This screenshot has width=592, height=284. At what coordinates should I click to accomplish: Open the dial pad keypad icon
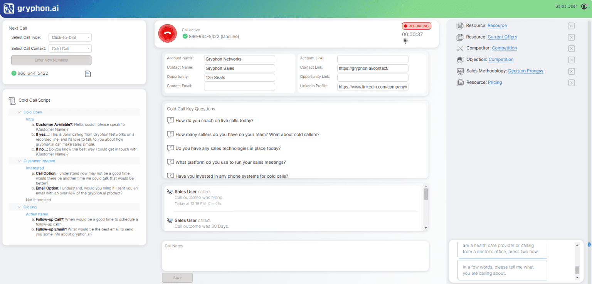[x=405, y=41]
